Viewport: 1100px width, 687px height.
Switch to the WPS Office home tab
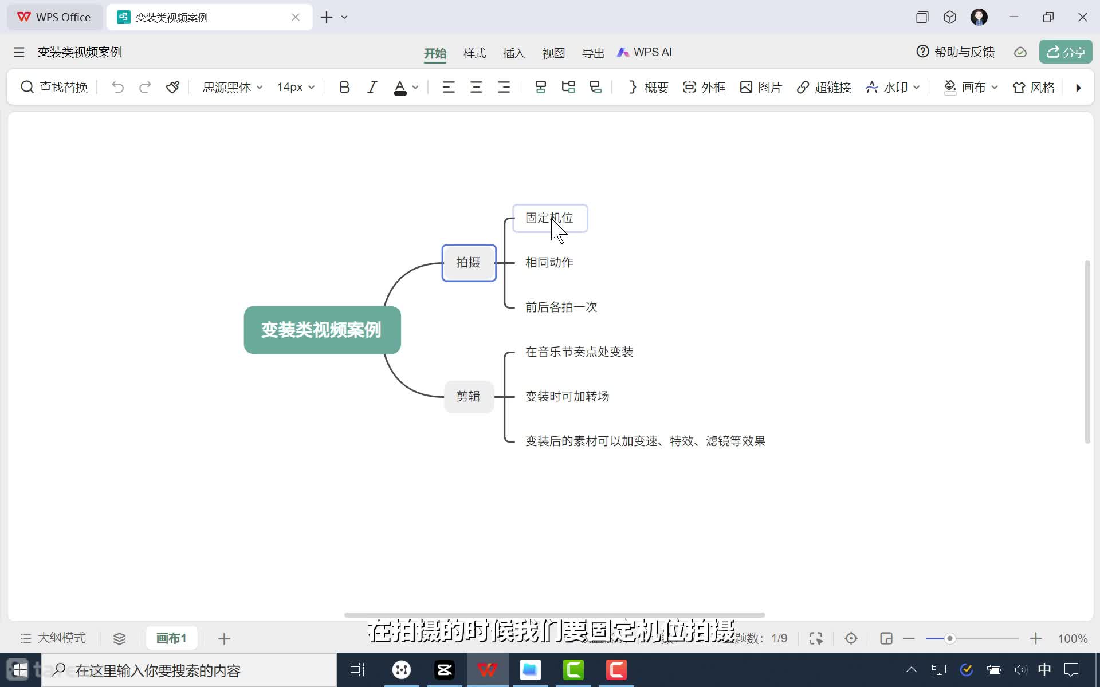click(x=54, y=17)
